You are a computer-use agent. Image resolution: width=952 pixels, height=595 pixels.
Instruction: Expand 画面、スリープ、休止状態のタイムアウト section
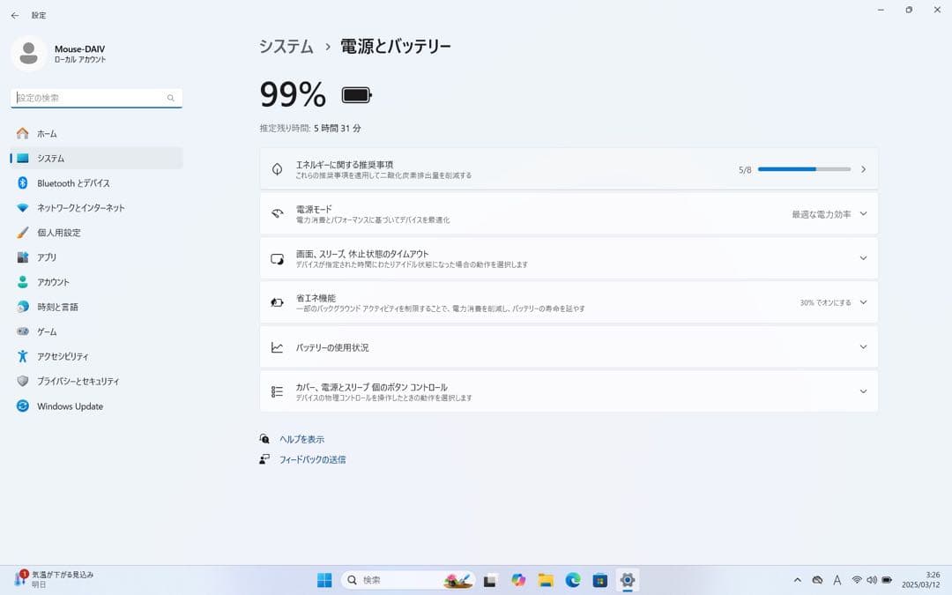click(x=862, y=257)
